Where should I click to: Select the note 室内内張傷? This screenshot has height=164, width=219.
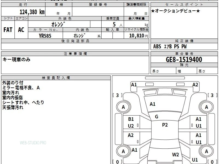tap(12, 98)
